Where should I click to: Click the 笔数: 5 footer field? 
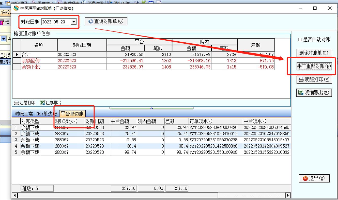pos(37,188)
